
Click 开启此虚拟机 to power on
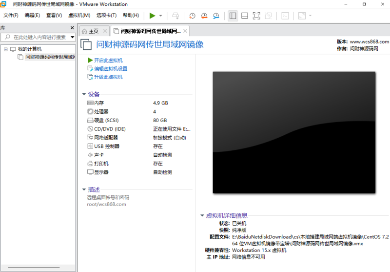click(108, 60)
